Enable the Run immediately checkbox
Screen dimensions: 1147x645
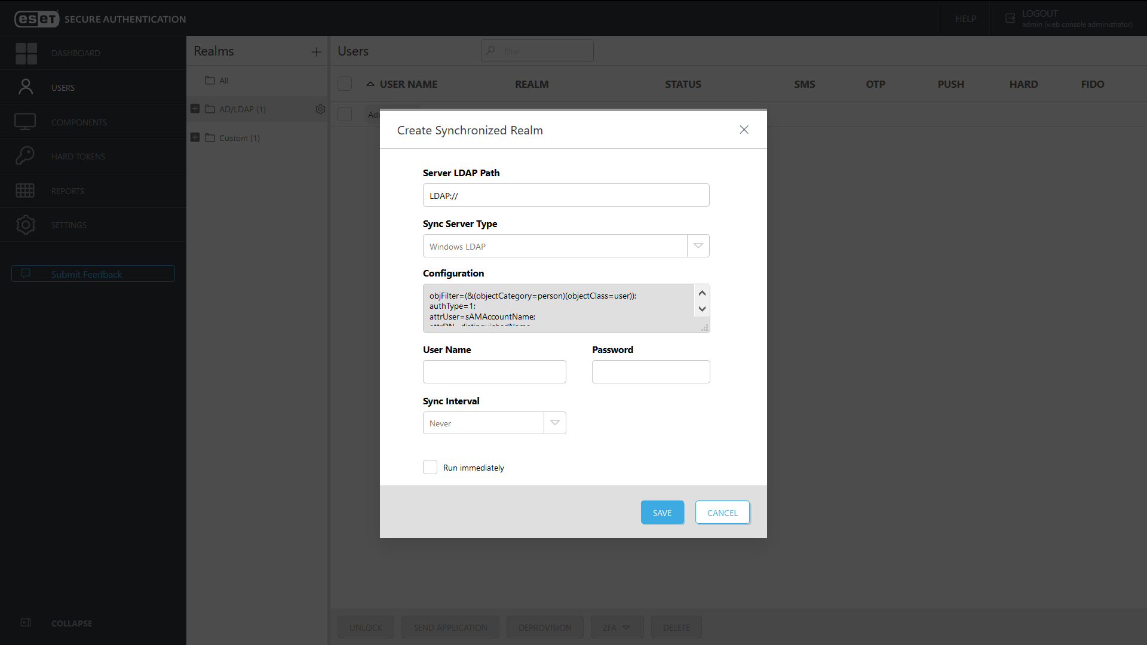click(430, 467)
